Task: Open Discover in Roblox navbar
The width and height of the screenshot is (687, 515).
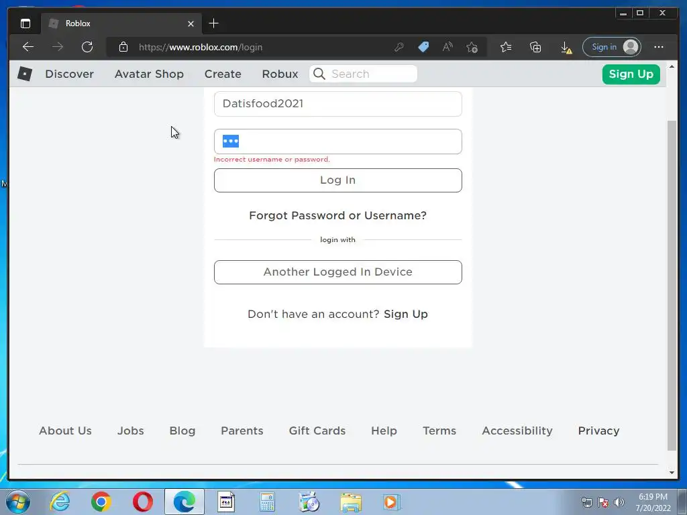Action: point(69,74)
